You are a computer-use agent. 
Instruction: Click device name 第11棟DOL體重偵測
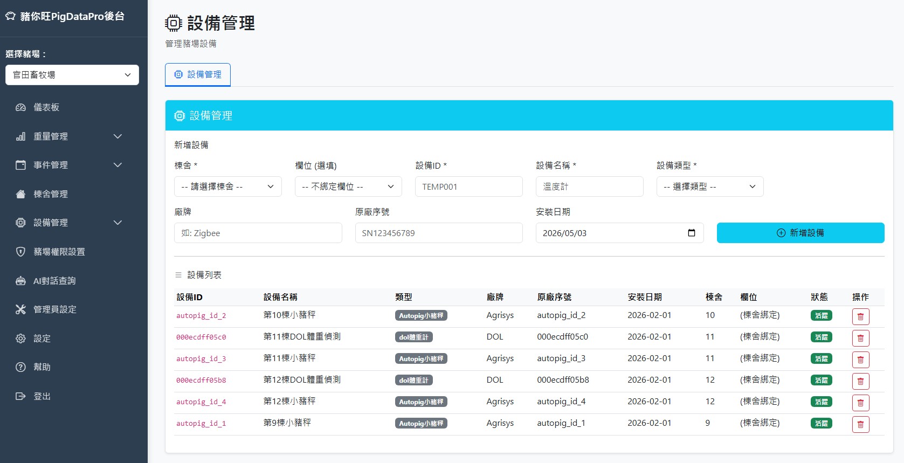[x=302, y=336]
